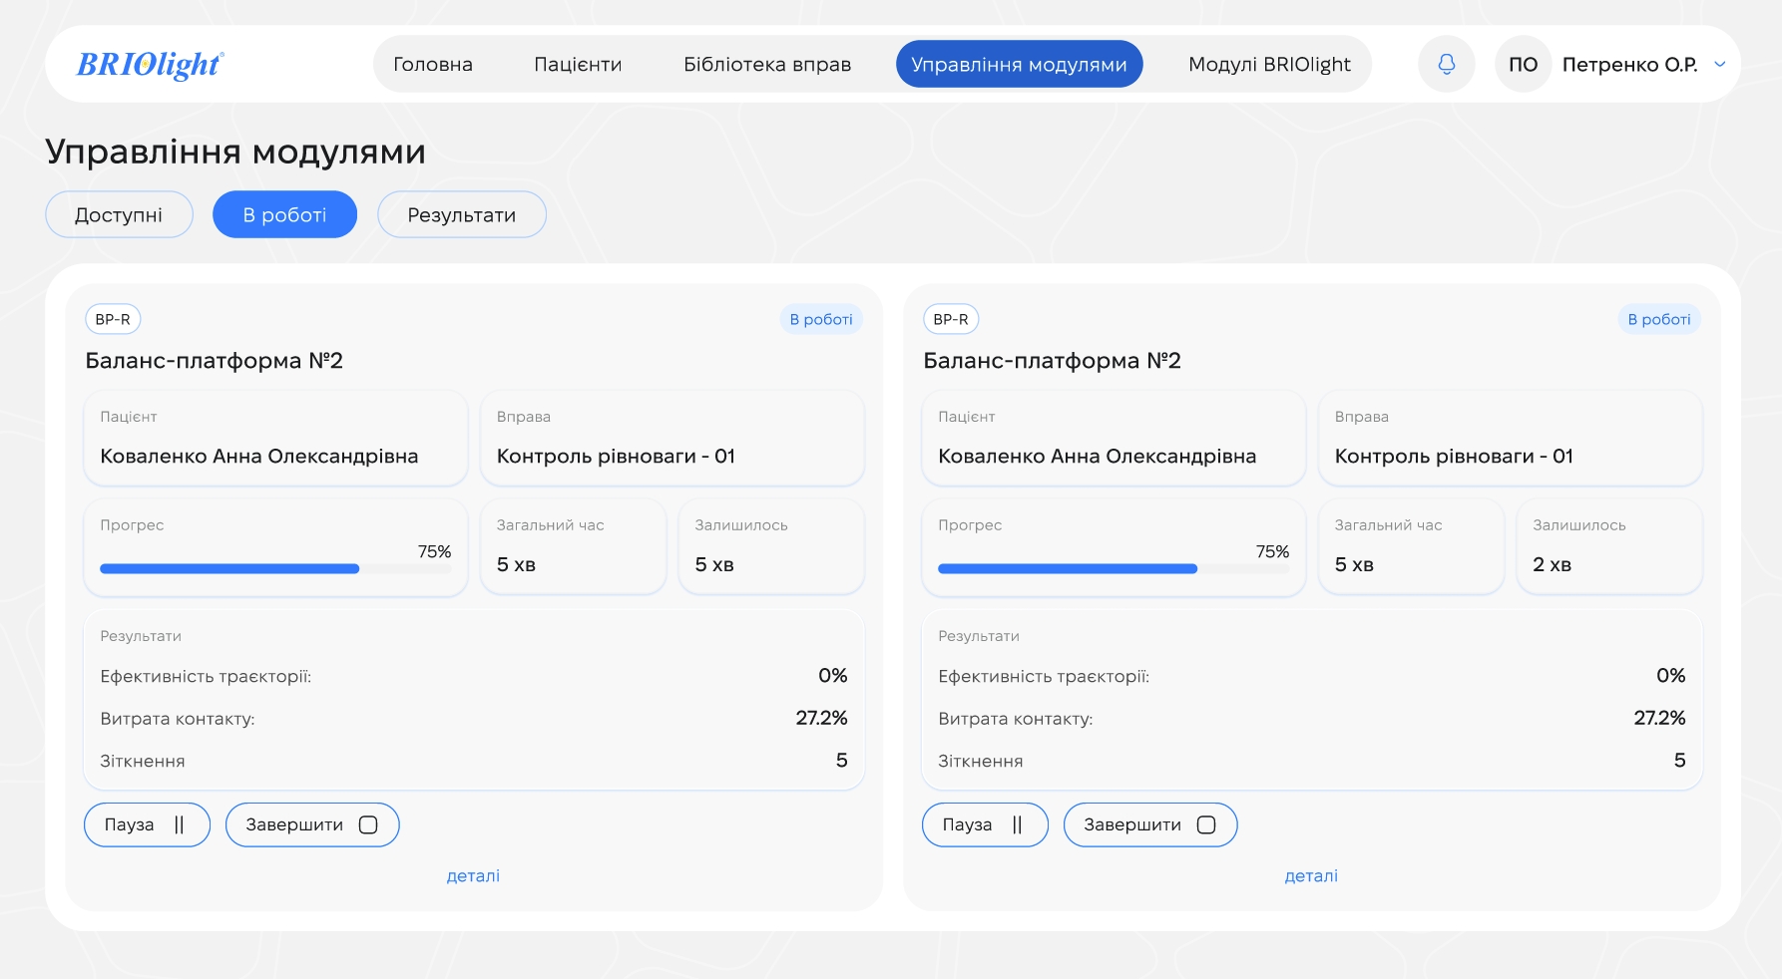Viewport: 1782px width, 979px height.
Task: Click Контроль рівноваги - 01 in left card
Action: pyautogui.click(x=616, y=456)
